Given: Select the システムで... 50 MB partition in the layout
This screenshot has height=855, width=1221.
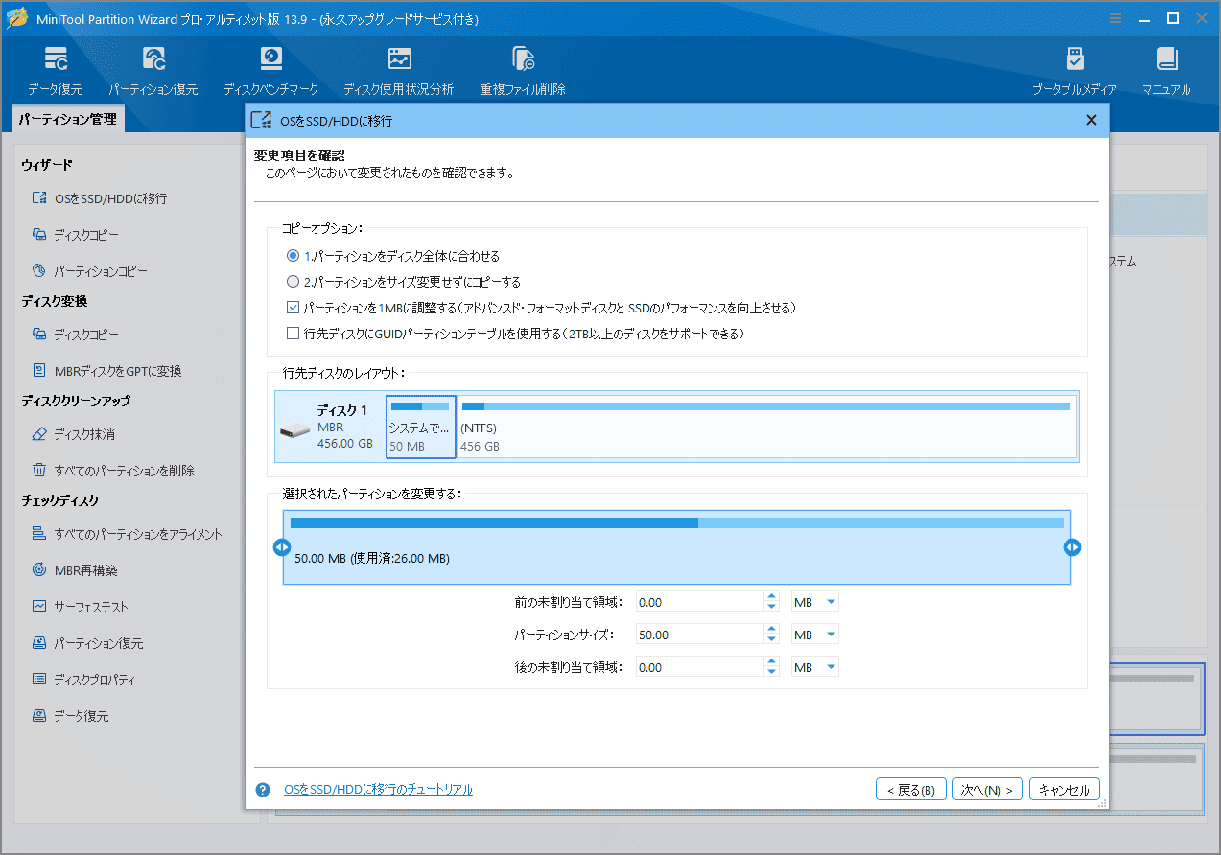Looking at the screenshot, I should click(421, 426).
